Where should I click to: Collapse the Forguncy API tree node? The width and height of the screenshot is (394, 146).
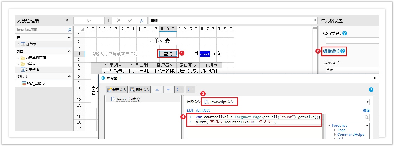click(329, 125)
